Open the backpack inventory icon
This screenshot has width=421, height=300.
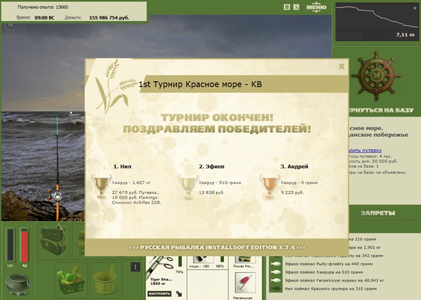[x=53, y=242]
